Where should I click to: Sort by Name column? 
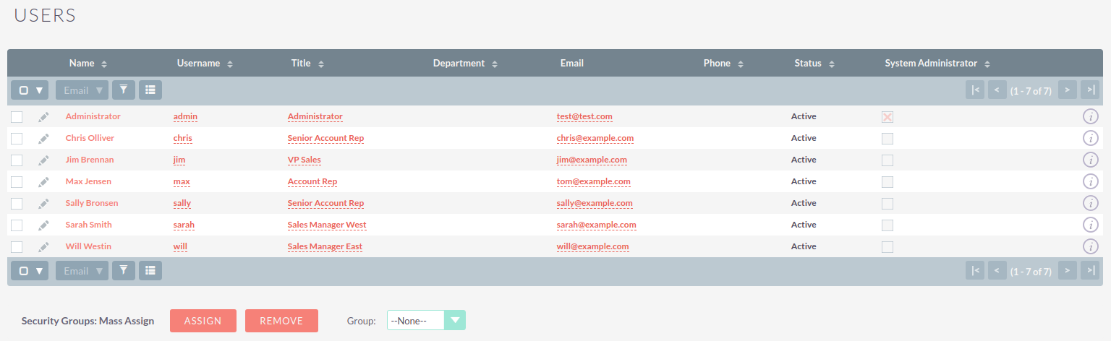point(88,63)
